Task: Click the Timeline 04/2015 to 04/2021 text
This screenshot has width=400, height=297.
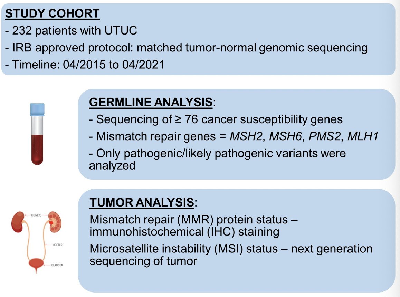Action: click(x=85, y=64)
